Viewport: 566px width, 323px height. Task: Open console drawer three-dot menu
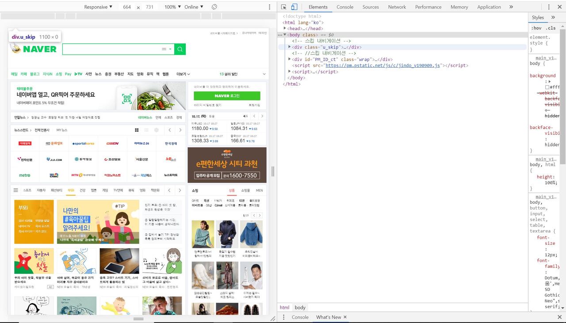[283, 317]
